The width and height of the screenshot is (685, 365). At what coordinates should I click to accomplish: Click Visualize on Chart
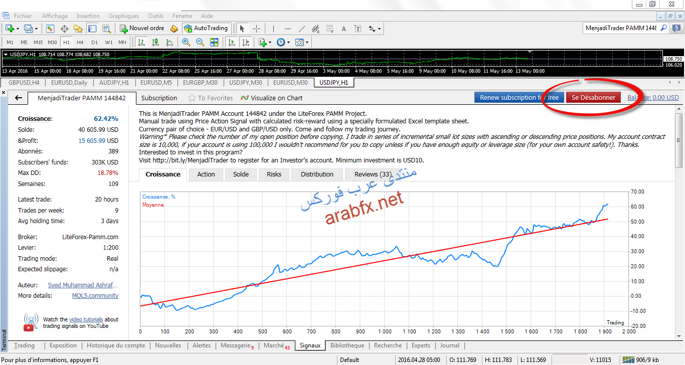[x=272, y=98]
